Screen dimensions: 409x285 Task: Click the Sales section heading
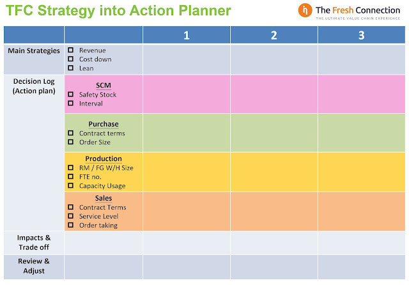[104, 198]
